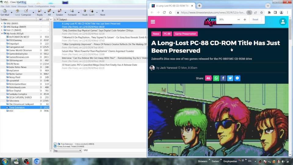Open user account icon on Time Extension
The image size is (293, 165).
click(x=283, y=22)
